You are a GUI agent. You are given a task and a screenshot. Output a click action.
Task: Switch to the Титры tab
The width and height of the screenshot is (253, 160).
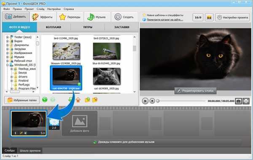point(88,27)
